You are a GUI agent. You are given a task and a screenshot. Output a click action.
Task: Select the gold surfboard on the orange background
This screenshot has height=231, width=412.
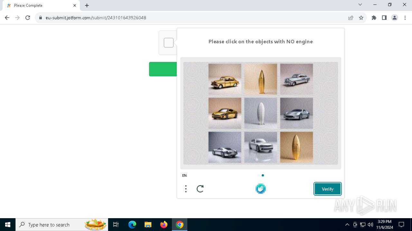(296, 147)
